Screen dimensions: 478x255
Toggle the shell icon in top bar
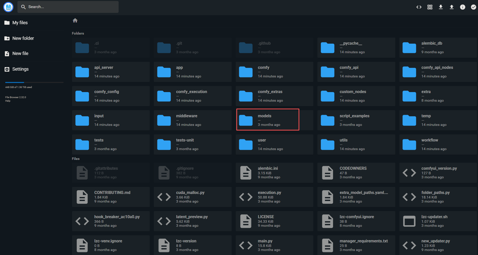(x=419, y=7)
